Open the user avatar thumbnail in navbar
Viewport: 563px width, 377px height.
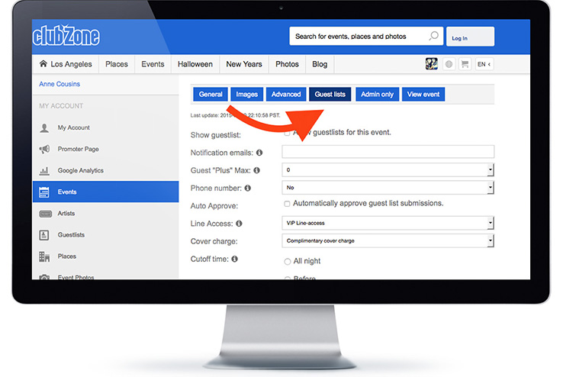pyautogui.click(x=432, y=64)
